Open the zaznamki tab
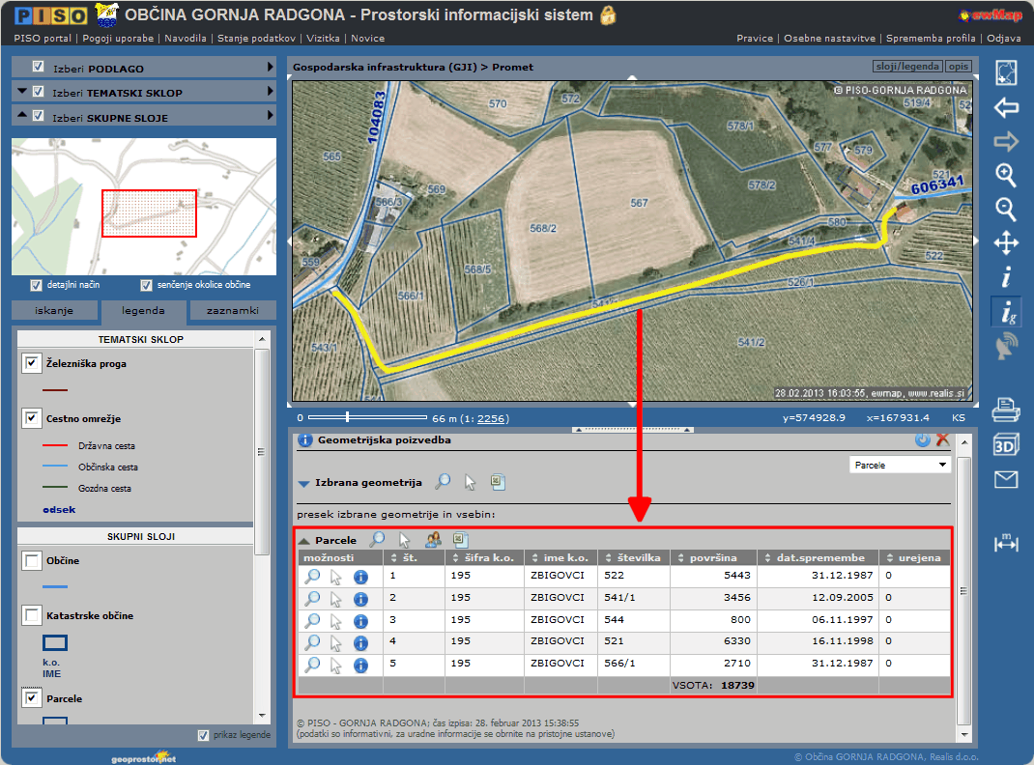1034x765 pixels. 232,311
